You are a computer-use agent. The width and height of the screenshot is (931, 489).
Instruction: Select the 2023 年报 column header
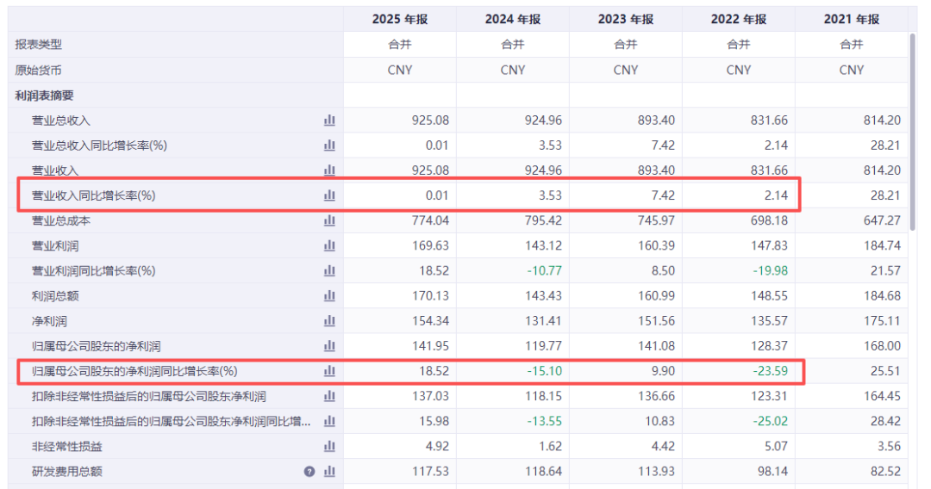pos(625,19)
